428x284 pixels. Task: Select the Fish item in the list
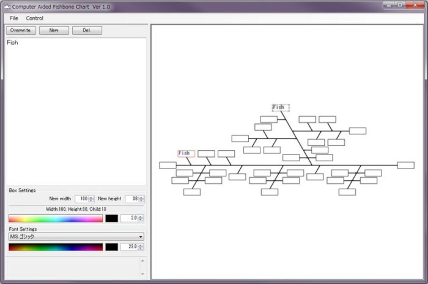pyautogui.click(x=13, y=43)
